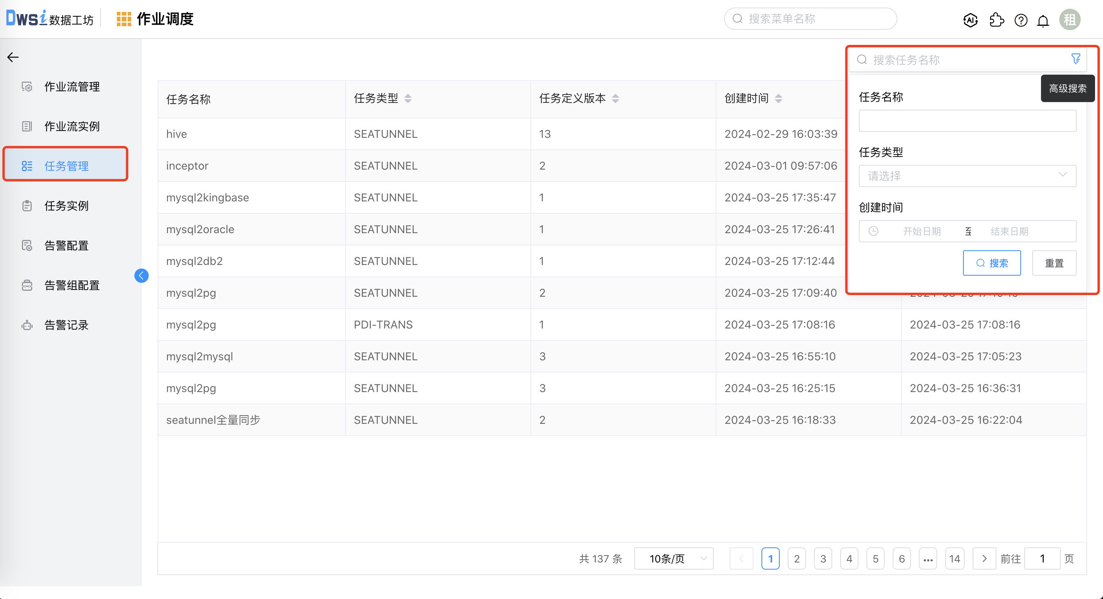Click the 搜索 button in filter panel
This screenshot has height=599, width=1103.
point(992,263)
